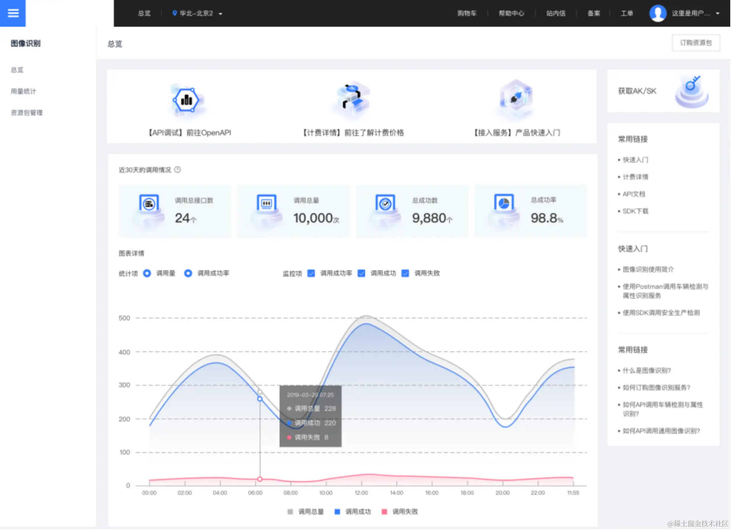Click the 订购资源包 button
The height and width of the screenshot is (530, 731).
coord(696,43)
